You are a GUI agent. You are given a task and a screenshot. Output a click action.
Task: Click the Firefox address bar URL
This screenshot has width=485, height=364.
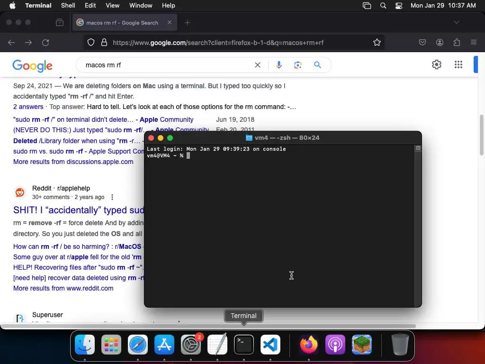(x=218, y=43)
